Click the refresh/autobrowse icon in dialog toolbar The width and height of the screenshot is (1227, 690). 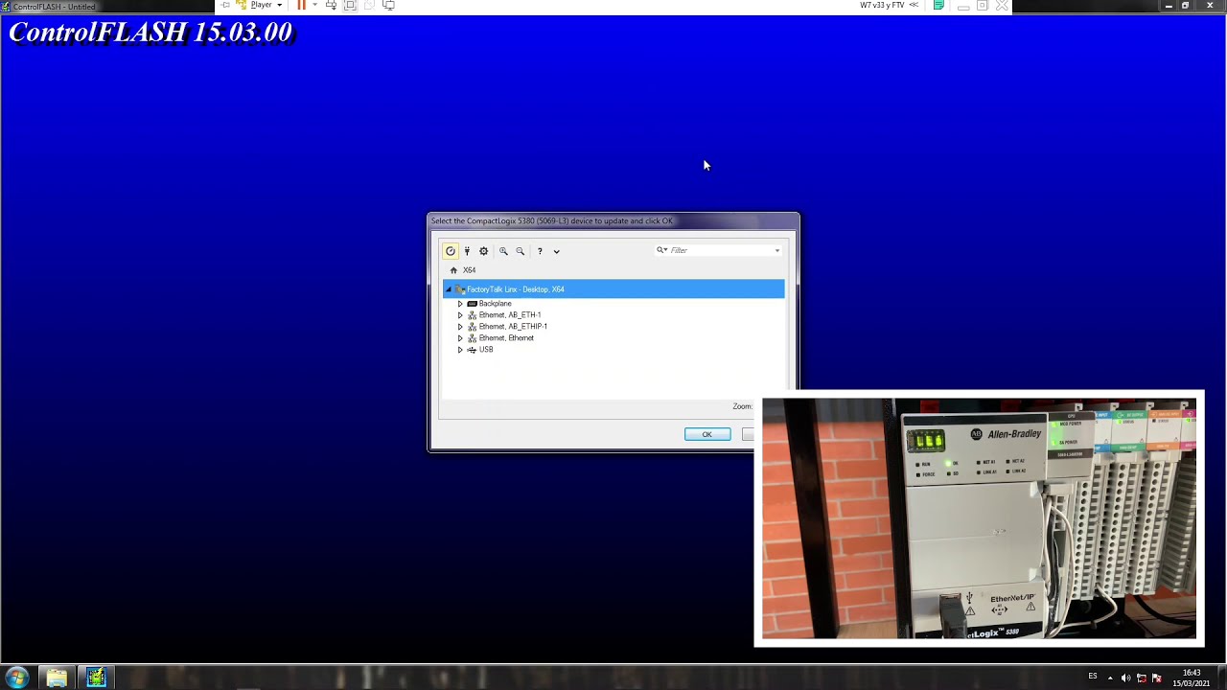click(451, 251)
